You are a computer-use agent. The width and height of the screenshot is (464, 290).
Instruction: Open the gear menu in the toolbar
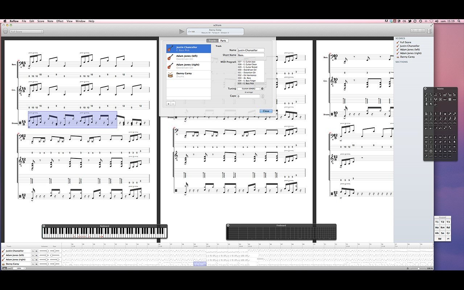pos(5,32)
